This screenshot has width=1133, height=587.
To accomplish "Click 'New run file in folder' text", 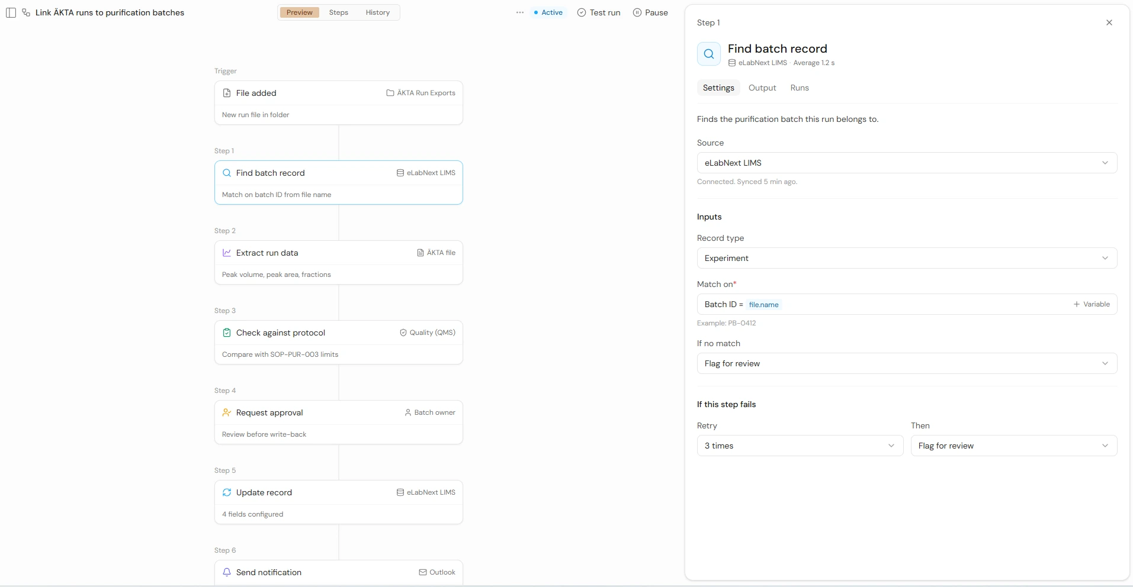I will coord(256,115).
